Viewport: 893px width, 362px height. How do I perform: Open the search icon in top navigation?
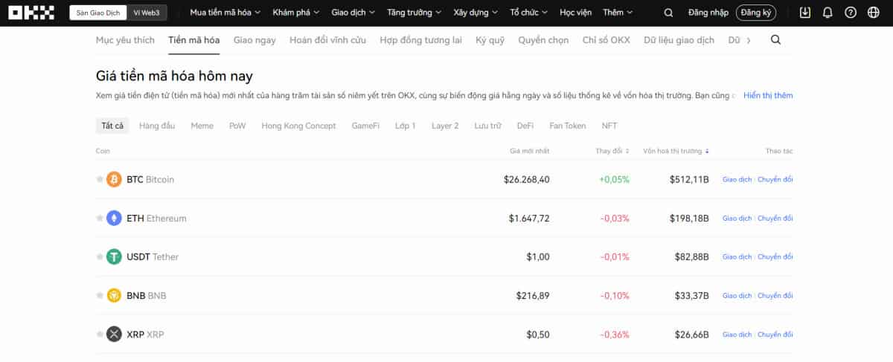coord(668,13)
